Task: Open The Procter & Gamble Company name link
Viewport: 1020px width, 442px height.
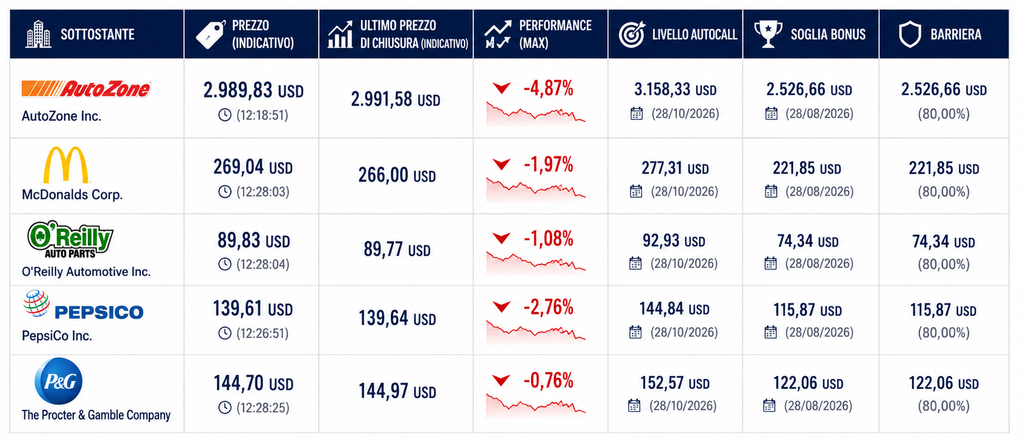Action: (96, 415)
